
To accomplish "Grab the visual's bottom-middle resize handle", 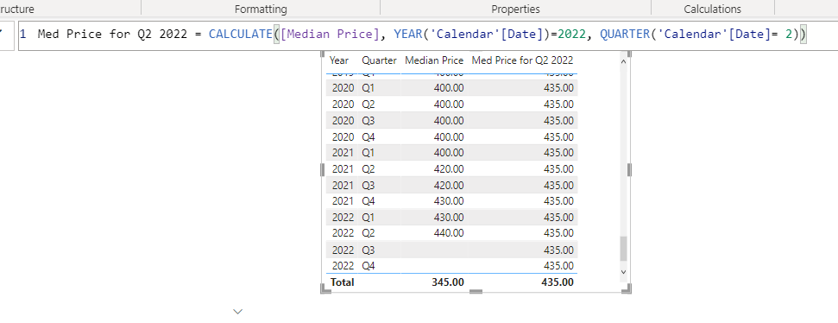I will [476, 291].
